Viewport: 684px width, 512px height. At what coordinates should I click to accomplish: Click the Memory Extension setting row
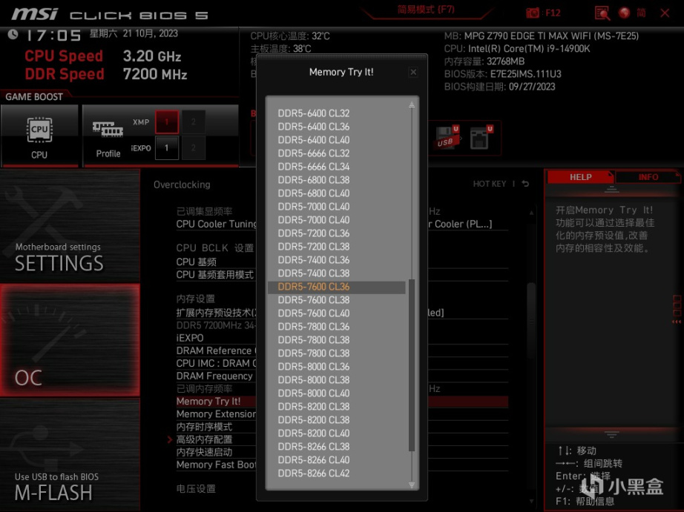coord(216,414)
